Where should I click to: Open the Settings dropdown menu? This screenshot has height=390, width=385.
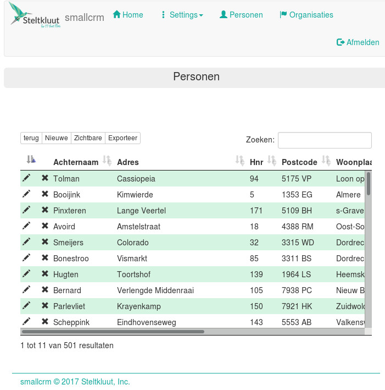(182, 15)
